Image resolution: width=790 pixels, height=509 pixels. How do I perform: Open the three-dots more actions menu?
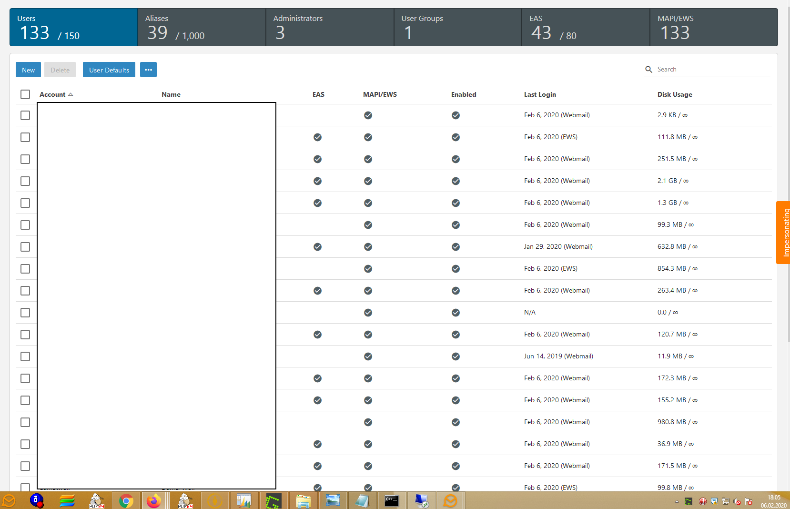click(148, 70)
